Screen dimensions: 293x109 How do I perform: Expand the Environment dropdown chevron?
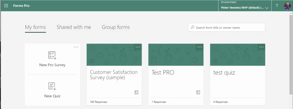(267, 8)
